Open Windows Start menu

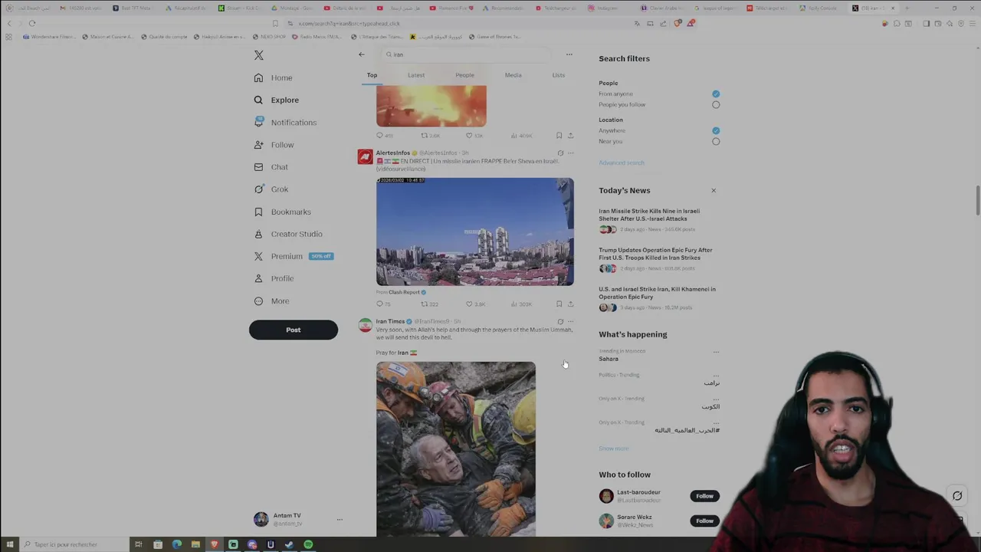tap(9, 544)
